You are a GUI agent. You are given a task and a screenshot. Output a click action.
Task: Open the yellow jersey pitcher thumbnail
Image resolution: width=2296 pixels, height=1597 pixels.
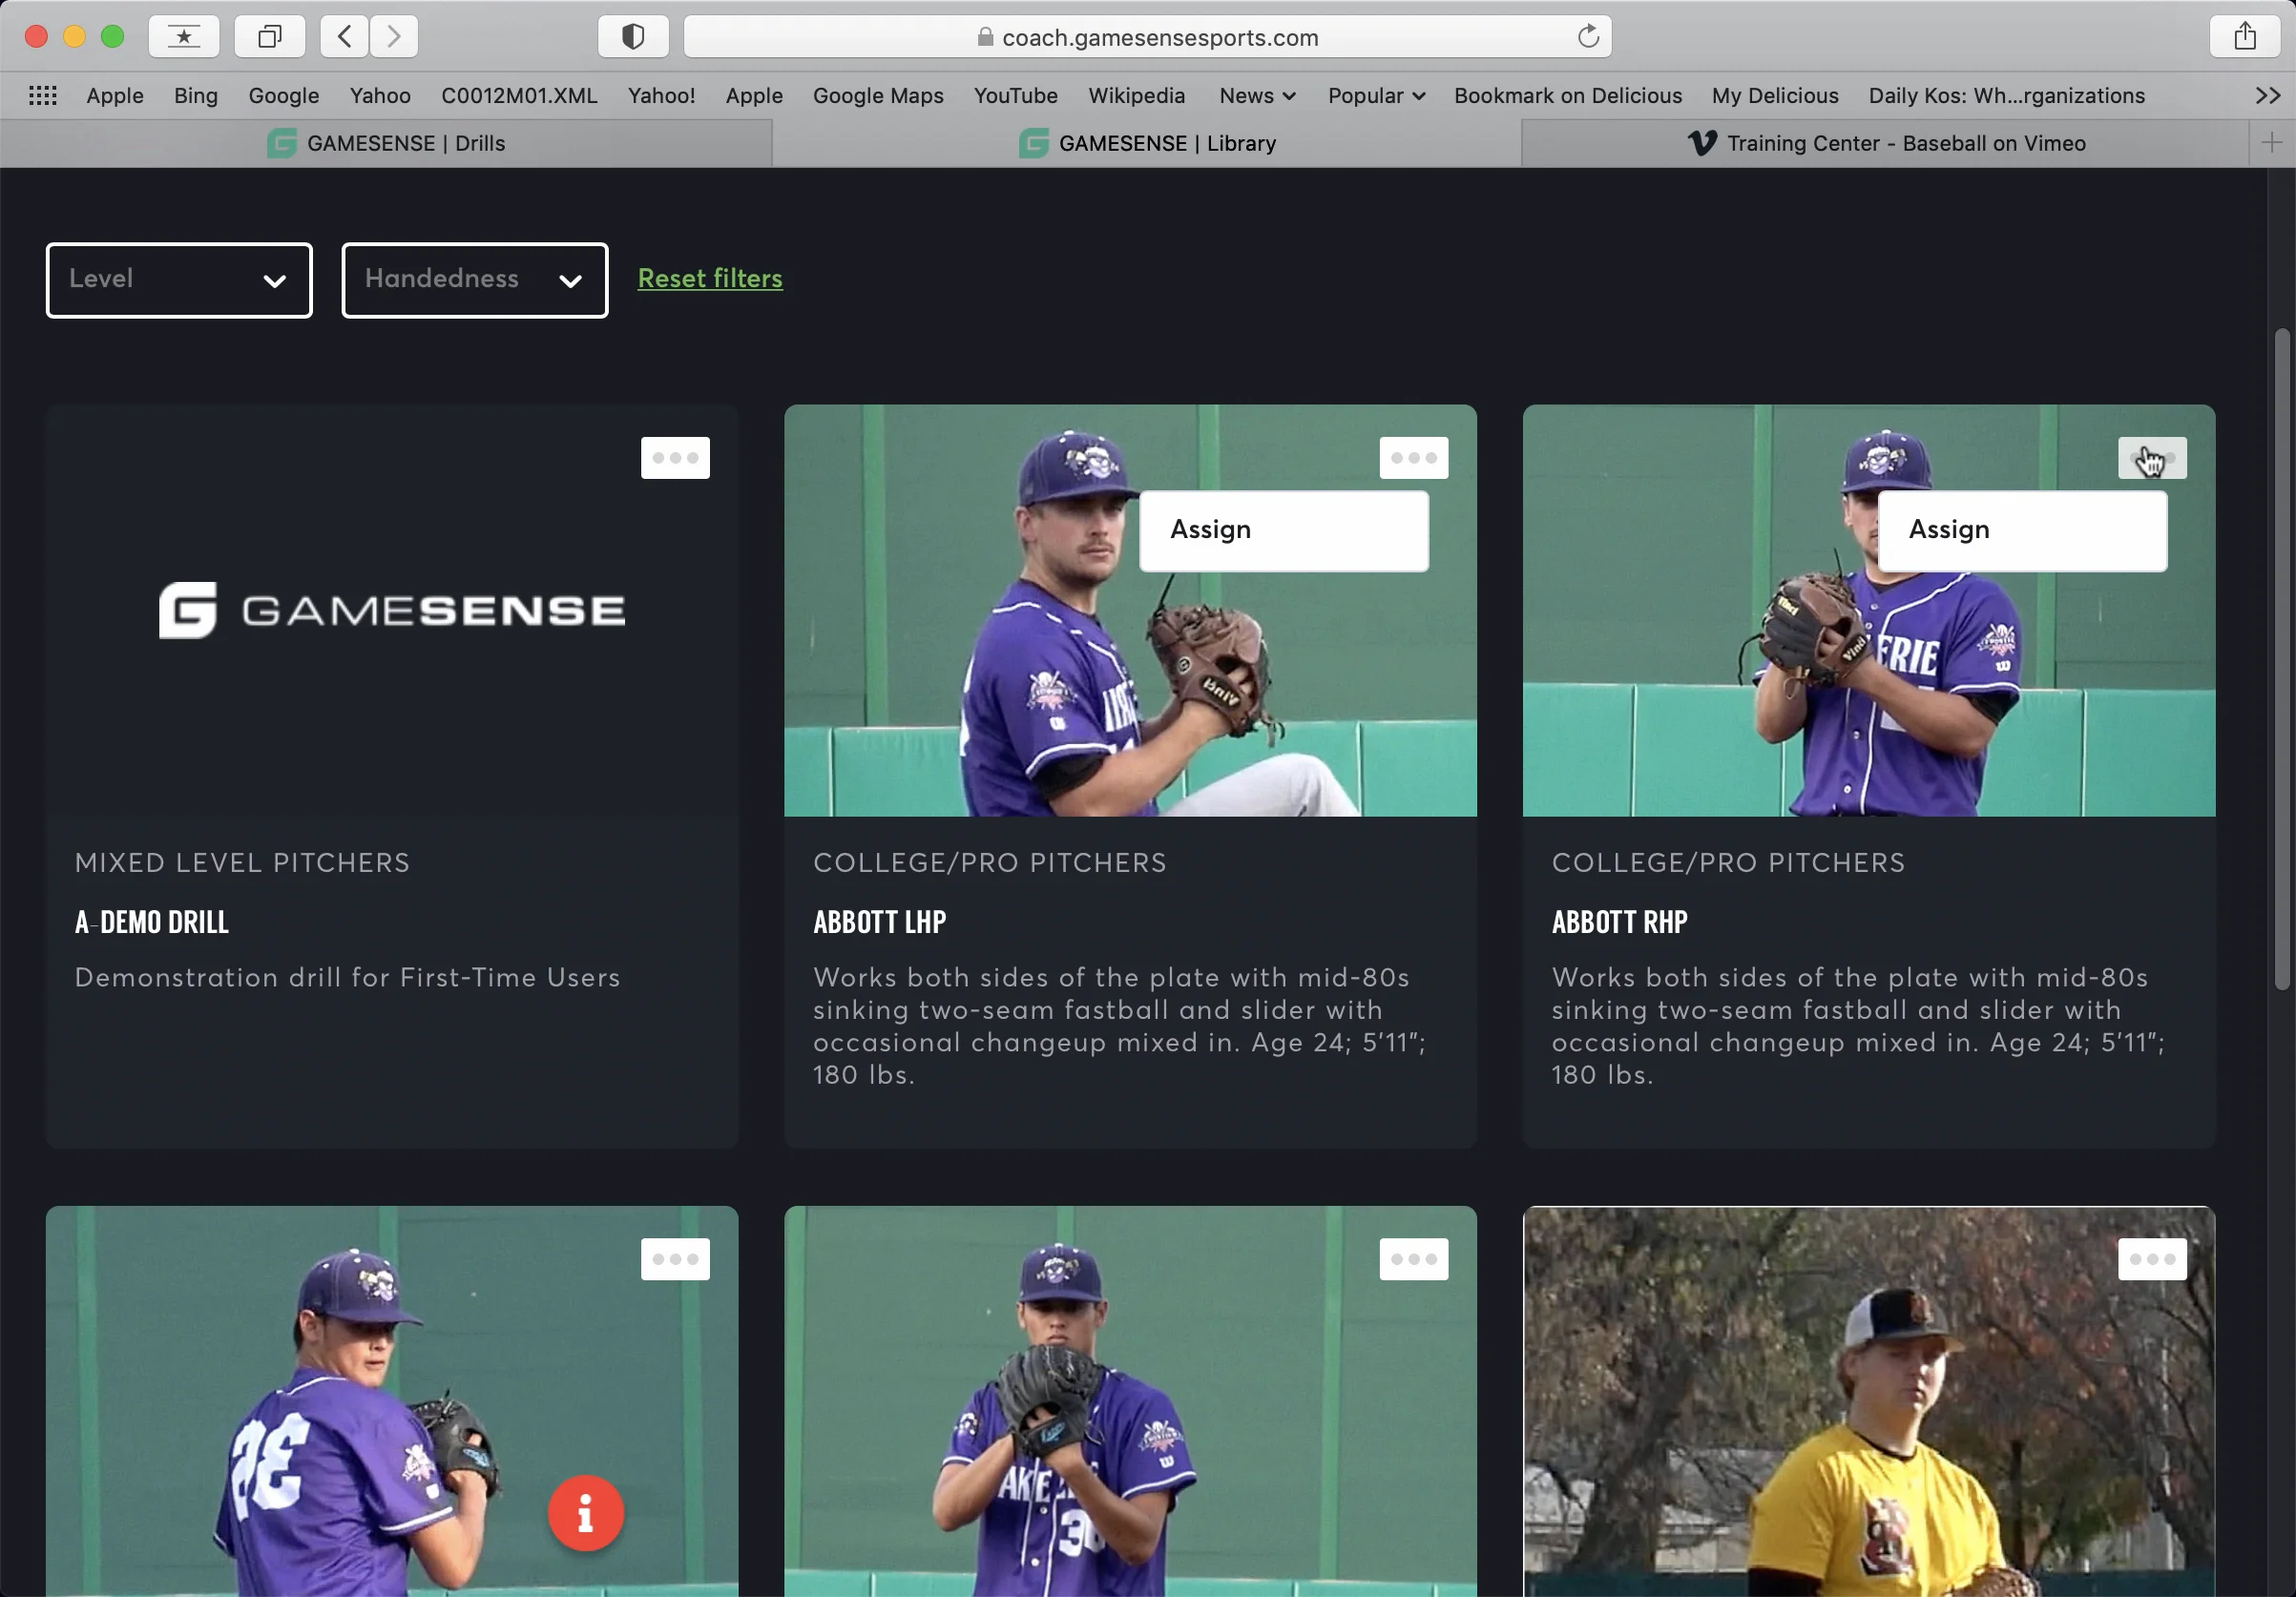pyautogui.click(x=1868, y=1401)
